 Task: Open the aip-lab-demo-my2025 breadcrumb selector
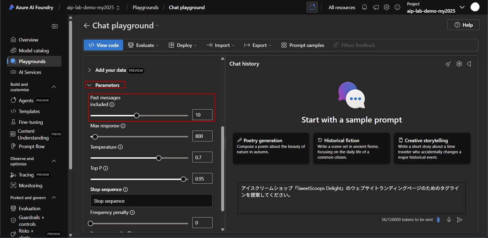pyautogui.click(x=93, y=7)
